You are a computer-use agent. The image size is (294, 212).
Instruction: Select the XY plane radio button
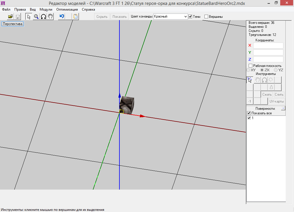248,70
